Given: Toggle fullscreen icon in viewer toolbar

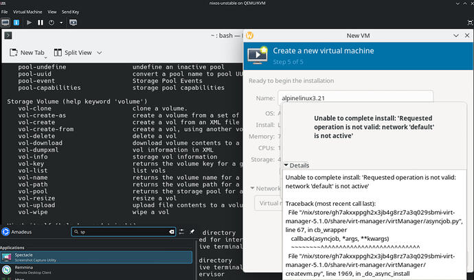Looking at the screenshot, I should click(470, 23).
